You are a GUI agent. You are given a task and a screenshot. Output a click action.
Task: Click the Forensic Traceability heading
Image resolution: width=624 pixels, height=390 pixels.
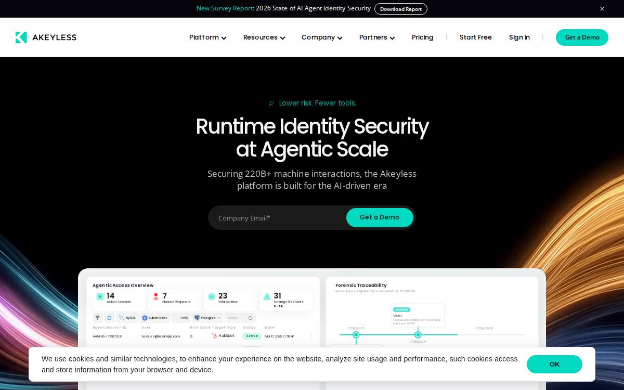(361, 285)
